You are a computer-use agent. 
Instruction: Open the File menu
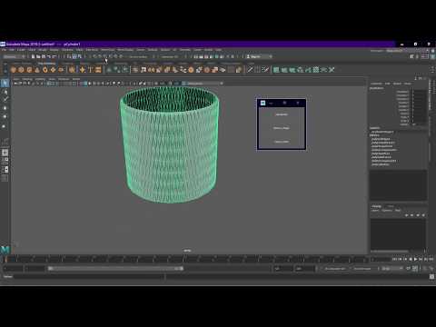(5, 50)
